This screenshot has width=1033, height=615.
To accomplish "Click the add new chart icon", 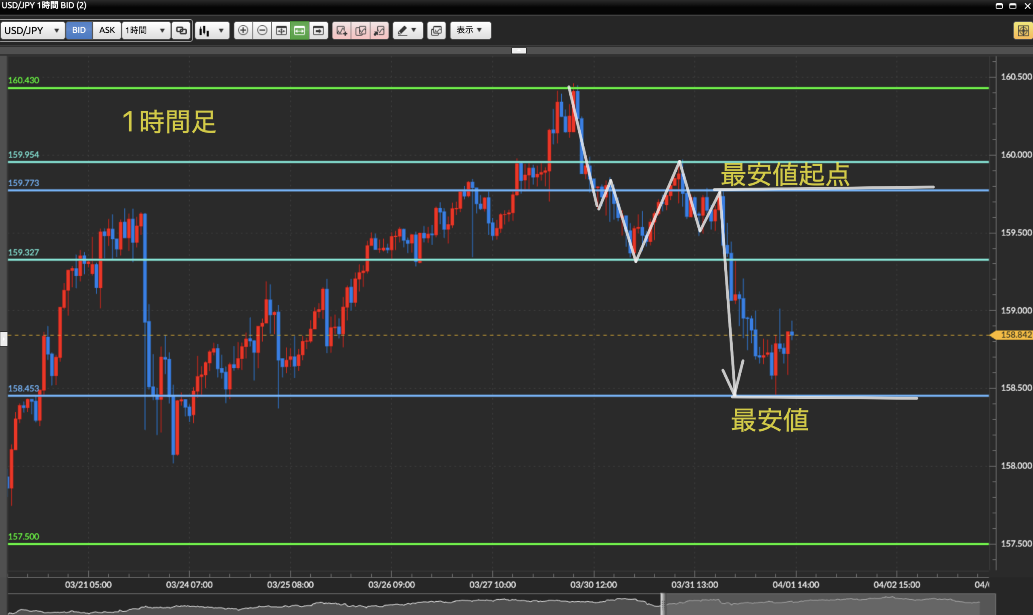I will pos(341,30).
